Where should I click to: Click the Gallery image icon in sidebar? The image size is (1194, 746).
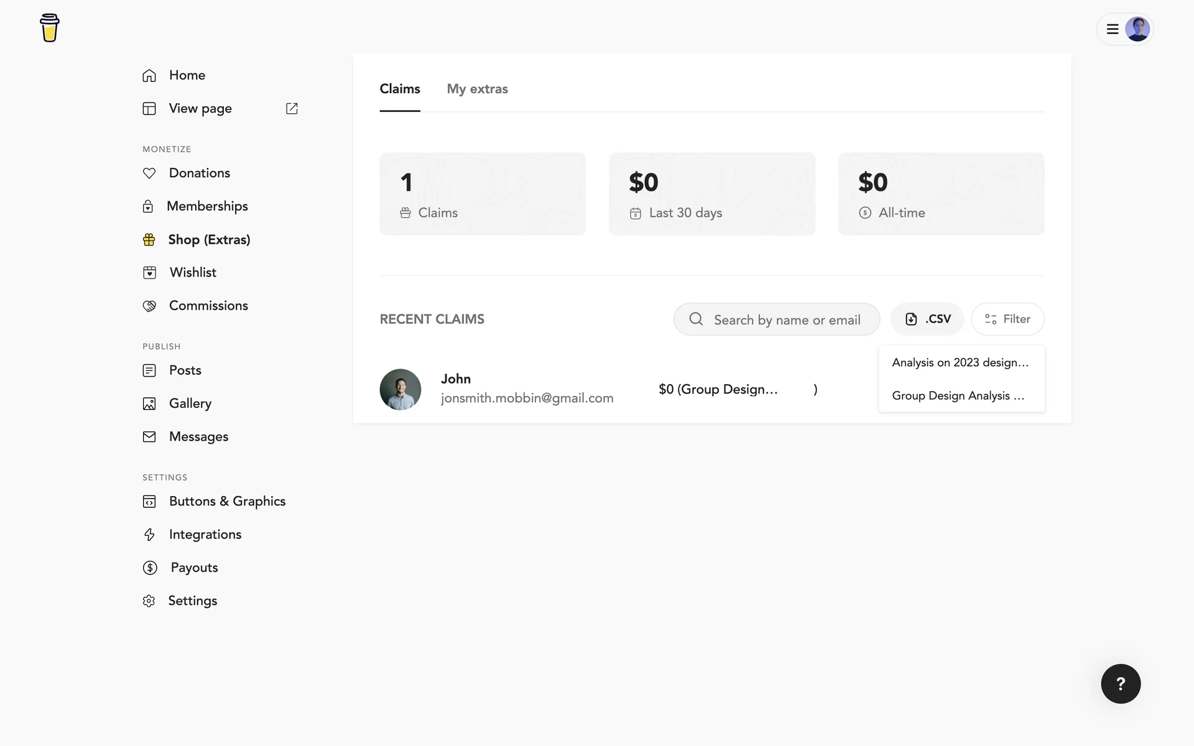(149, 403)
